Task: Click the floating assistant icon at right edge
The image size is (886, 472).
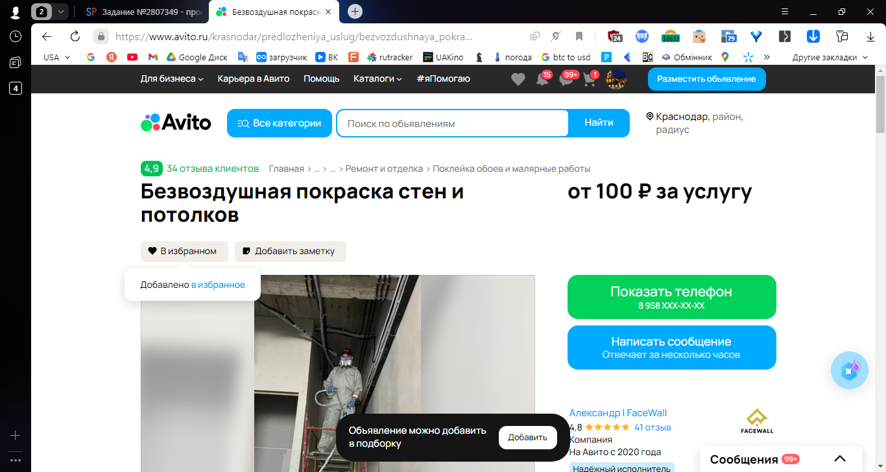Action: click(x=850, y=370)
